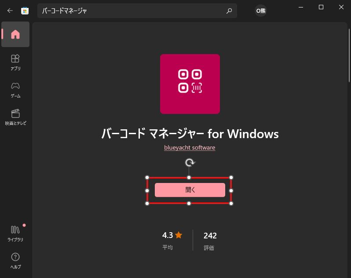Click the Microsoft Store logo icon
The height and width of the screenshot is (278, 351).
(25, 11)
